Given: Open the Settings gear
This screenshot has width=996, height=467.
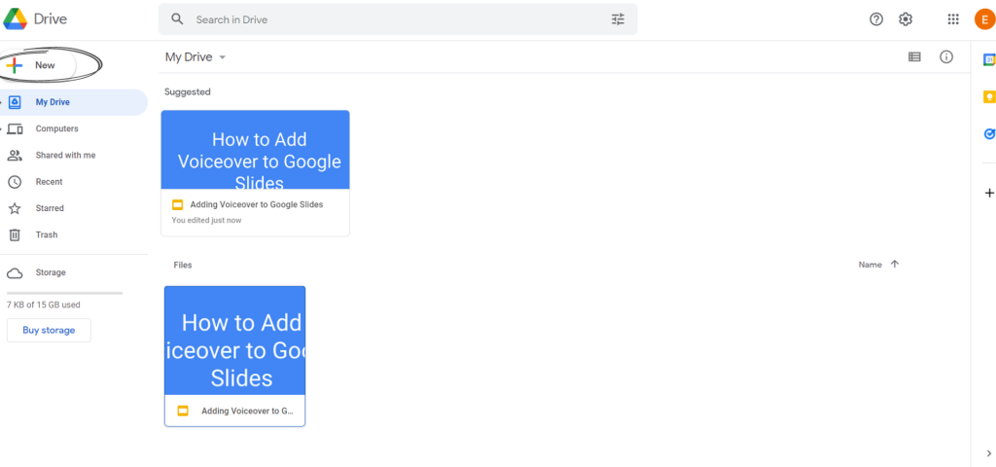Looking at the screenshot, I should click(x=906, y=19).
